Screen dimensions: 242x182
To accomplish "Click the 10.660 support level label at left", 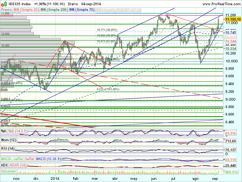I will [x=5, y=34].
